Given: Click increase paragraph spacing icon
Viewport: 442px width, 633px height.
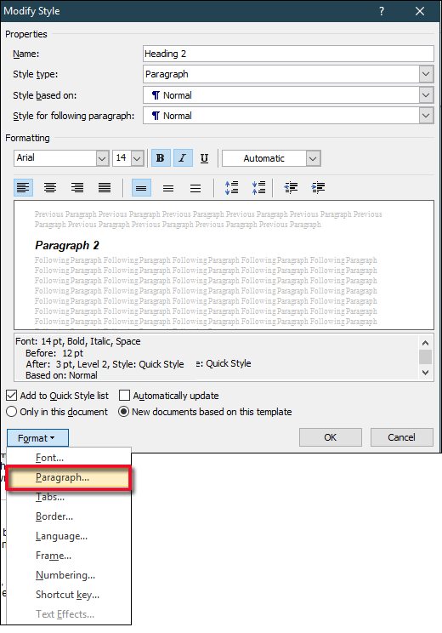Looking at the screenshot, I should pyautogui.click(x=231, y=188).
